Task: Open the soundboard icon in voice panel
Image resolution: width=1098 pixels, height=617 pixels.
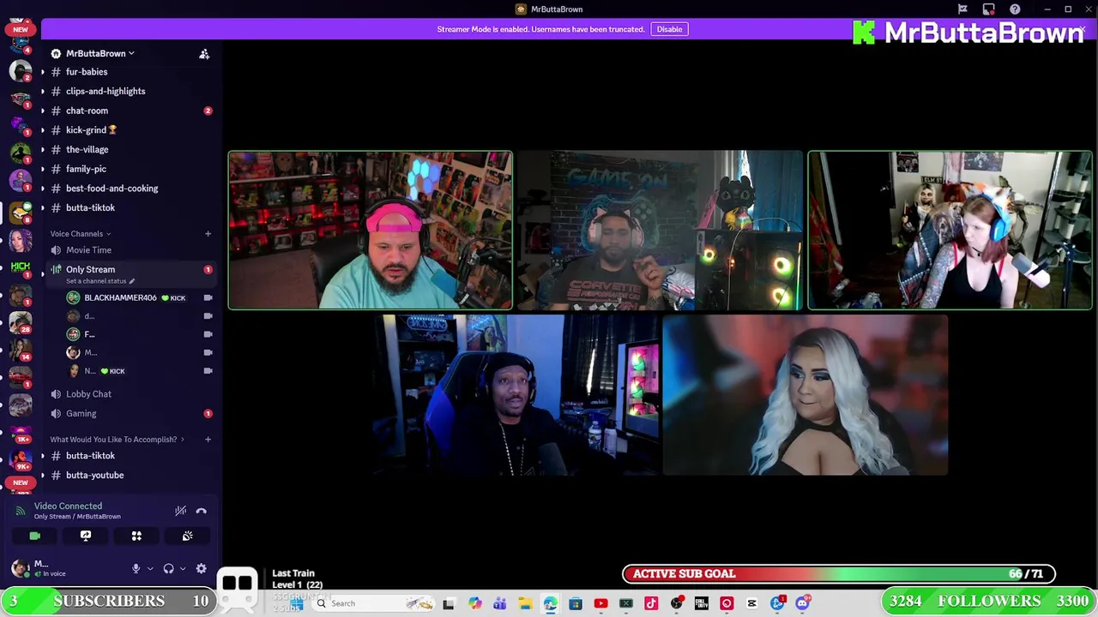Action: pyautogui.click(x=187, y=536)
